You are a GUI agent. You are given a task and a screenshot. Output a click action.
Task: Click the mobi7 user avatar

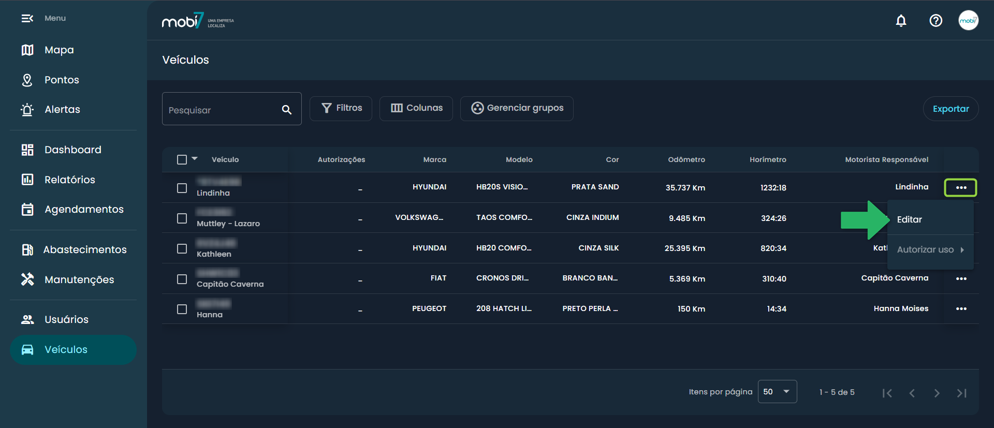[968, 21]
